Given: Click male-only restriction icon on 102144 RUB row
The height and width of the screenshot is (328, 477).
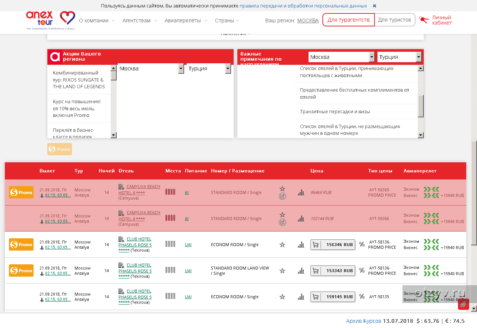Looking at the screenshot, I should (x=282, y=222).
